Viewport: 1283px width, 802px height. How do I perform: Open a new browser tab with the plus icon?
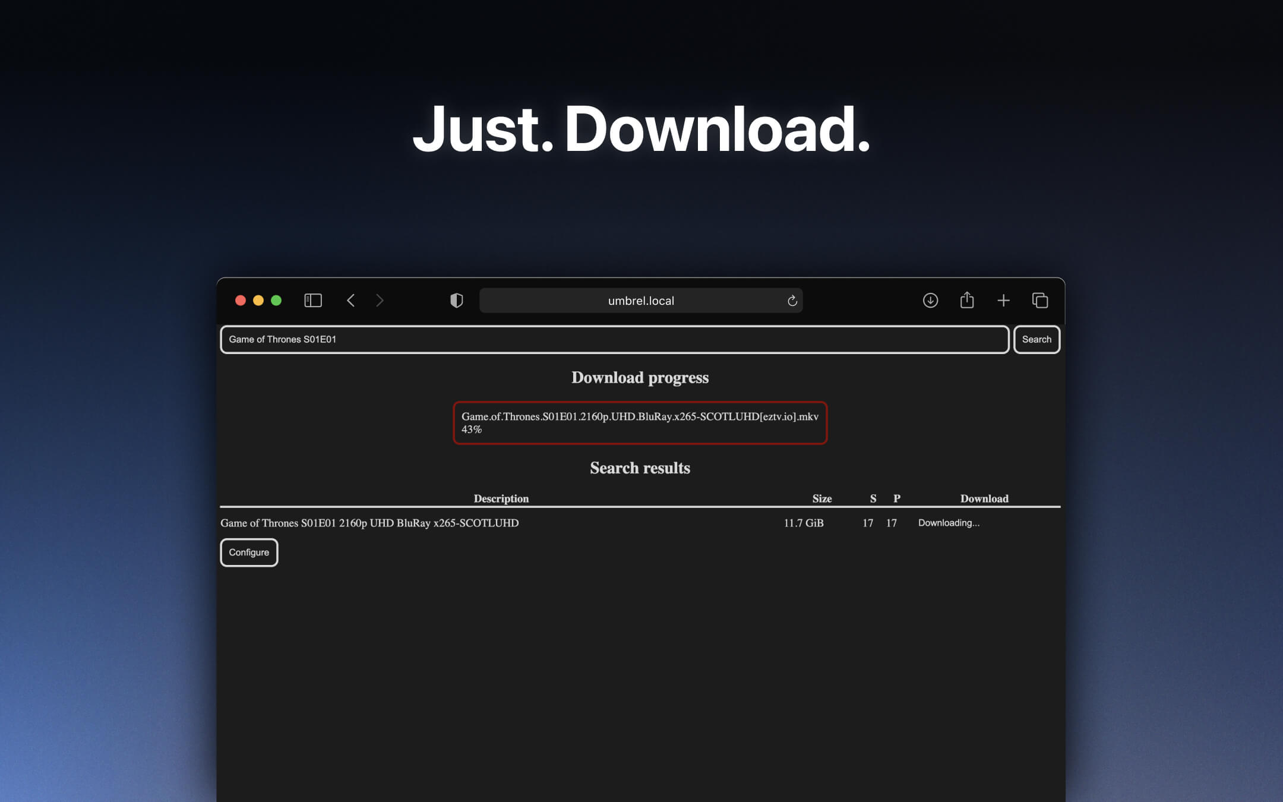[1003, 301]
